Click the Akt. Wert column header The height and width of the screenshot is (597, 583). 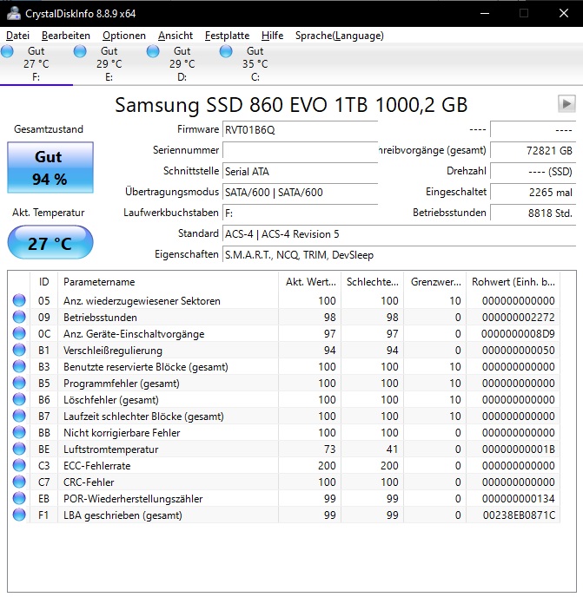[x=309, y=282]
